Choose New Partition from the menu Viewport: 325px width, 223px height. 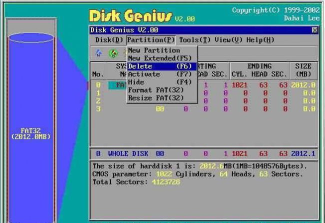pos(162,50)
